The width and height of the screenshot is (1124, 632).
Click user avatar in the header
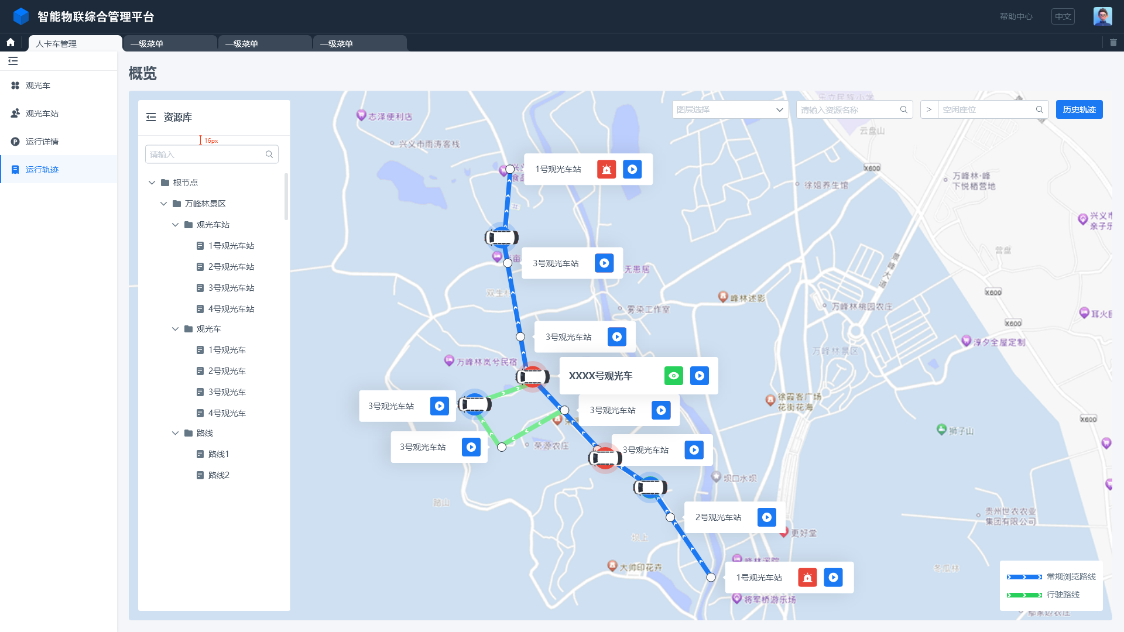point(1102,16)
